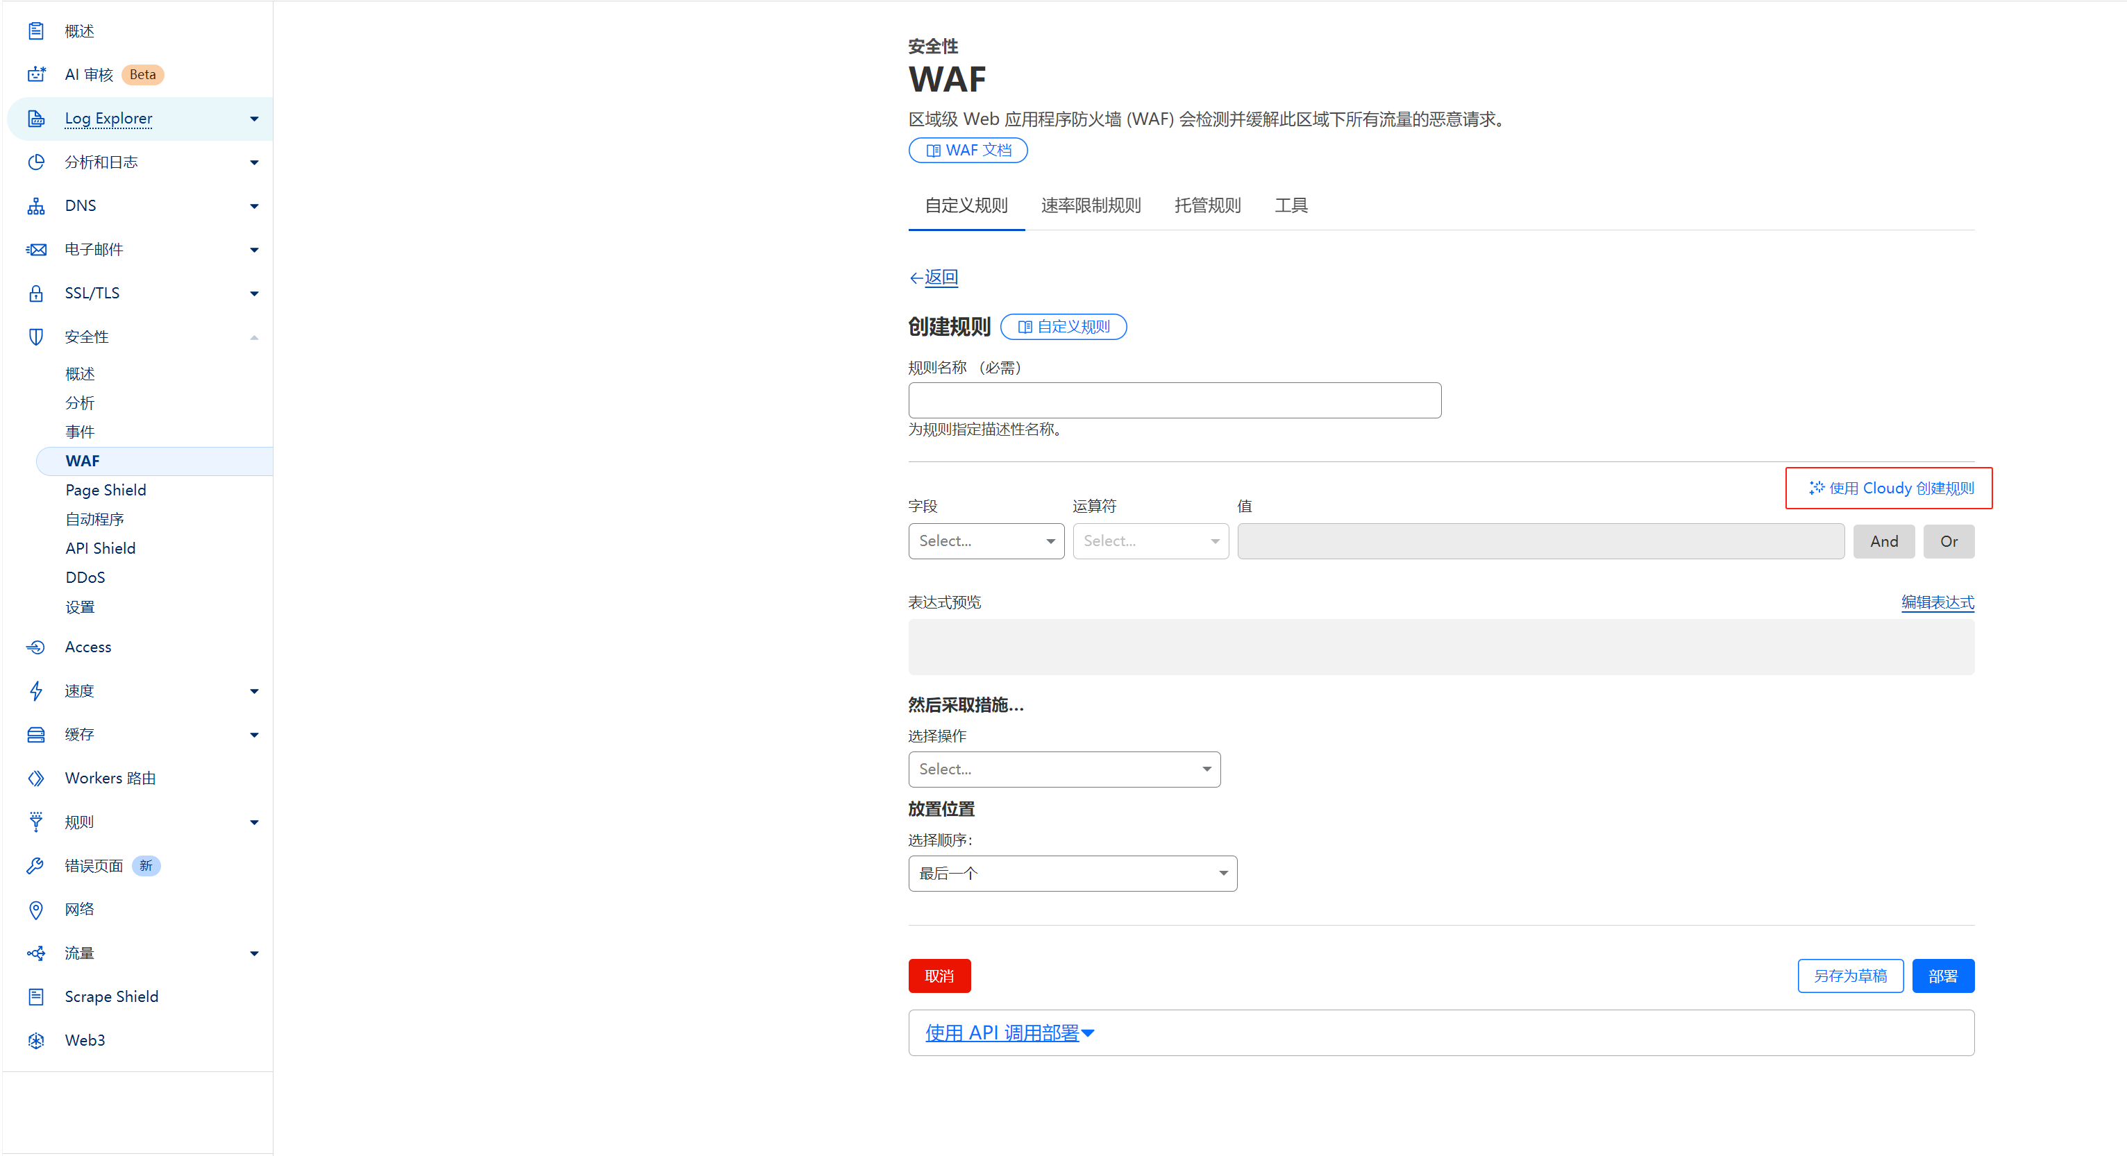This screenshot has height=1156, width=2127.
Task: Open the 选择顺序 最后一个 dropdown
Action: pos(1072,873)
